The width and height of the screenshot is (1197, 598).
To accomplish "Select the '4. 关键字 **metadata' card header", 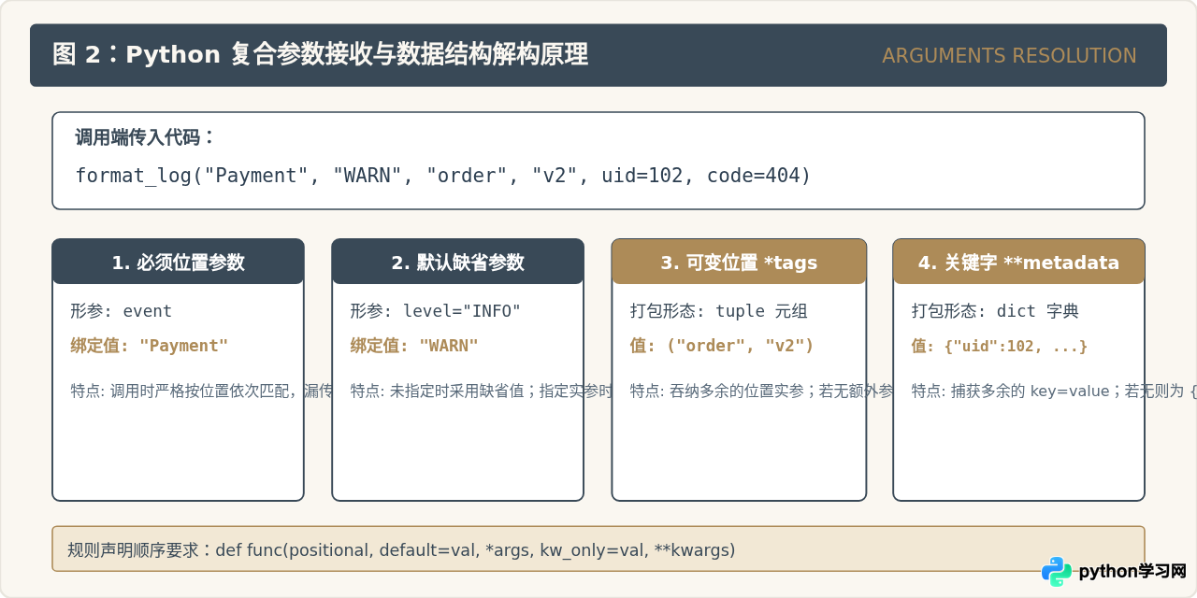I will 1018,262.
